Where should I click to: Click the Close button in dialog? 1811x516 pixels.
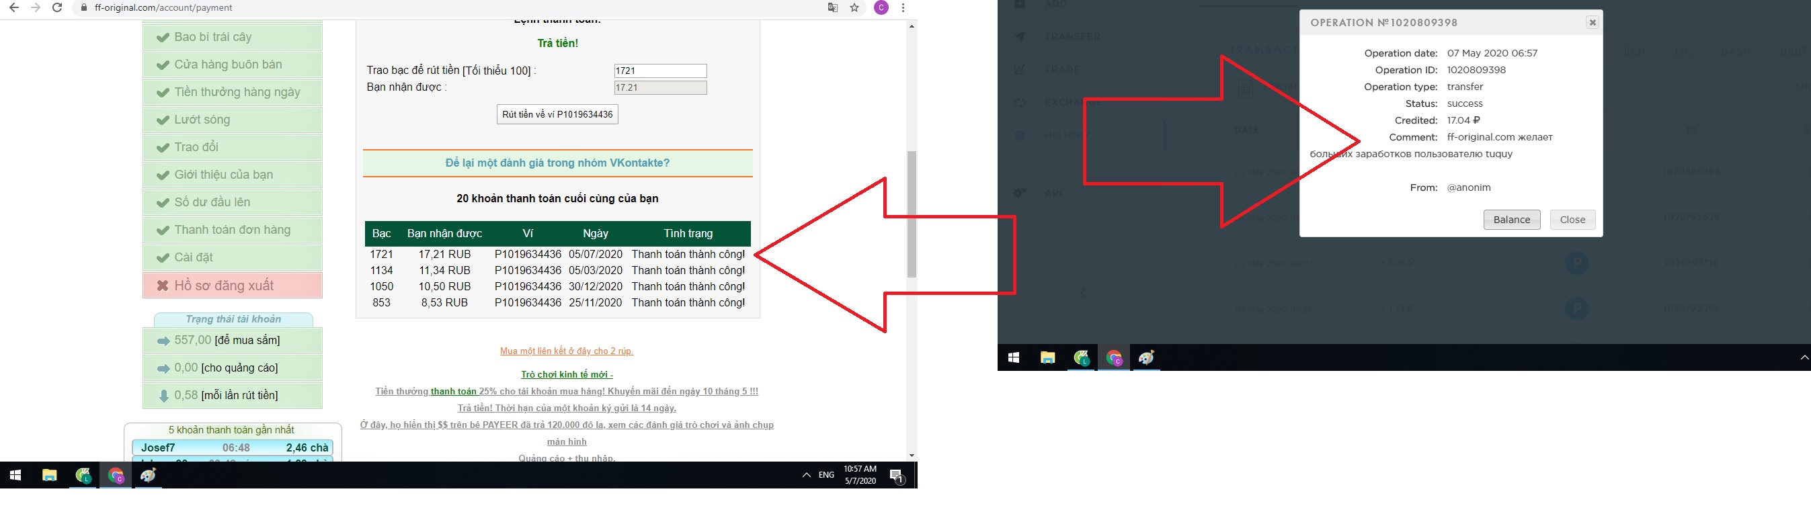[1572, 219]
